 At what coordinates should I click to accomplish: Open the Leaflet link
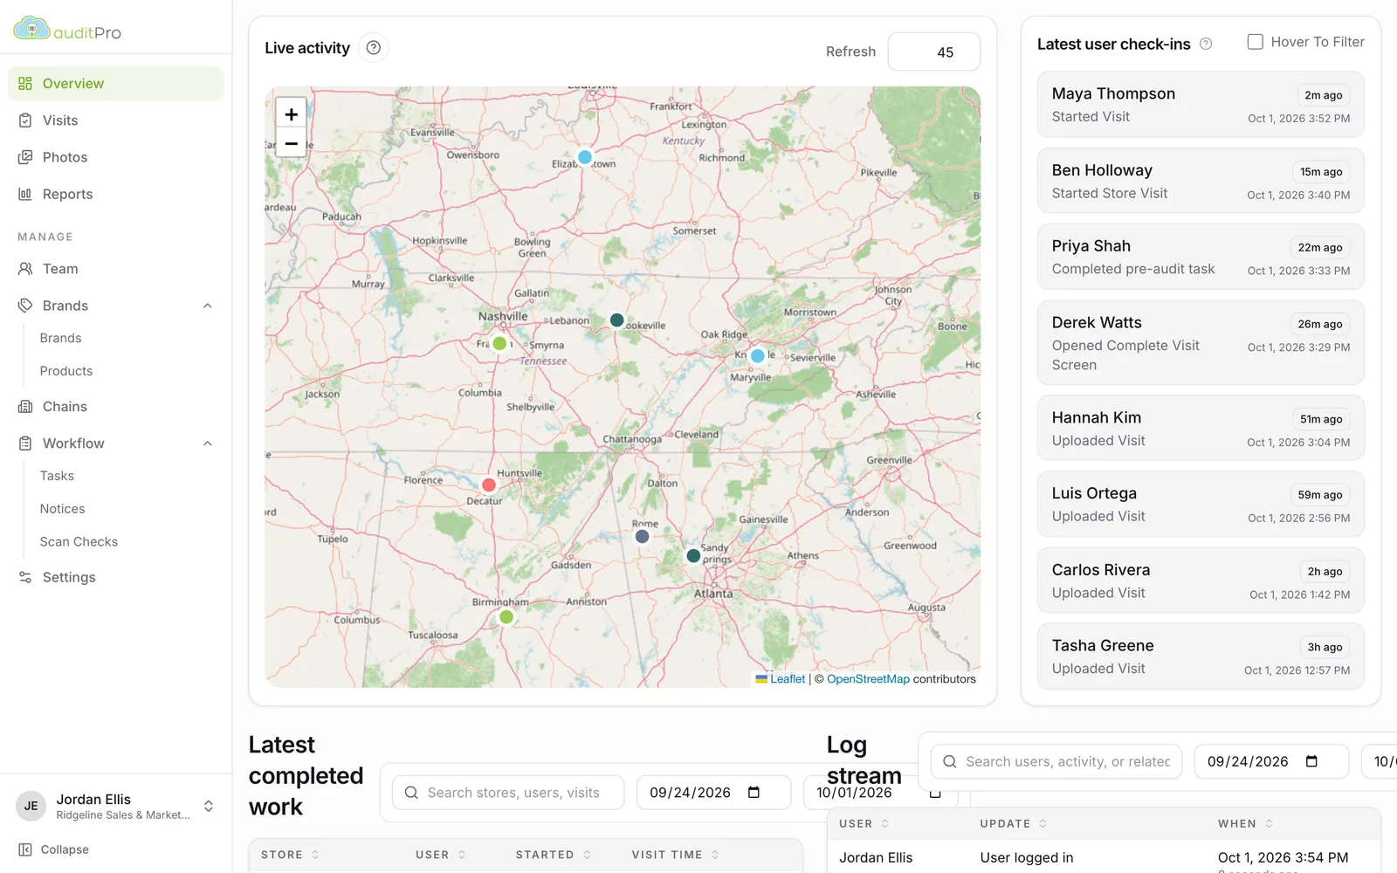tap(788, 679)
